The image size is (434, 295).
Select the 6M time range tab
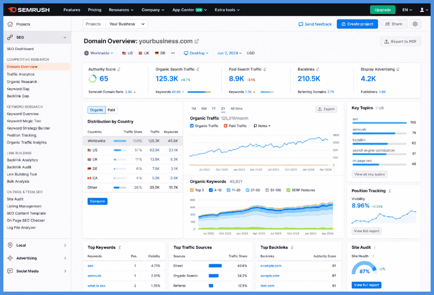[204, 109]
